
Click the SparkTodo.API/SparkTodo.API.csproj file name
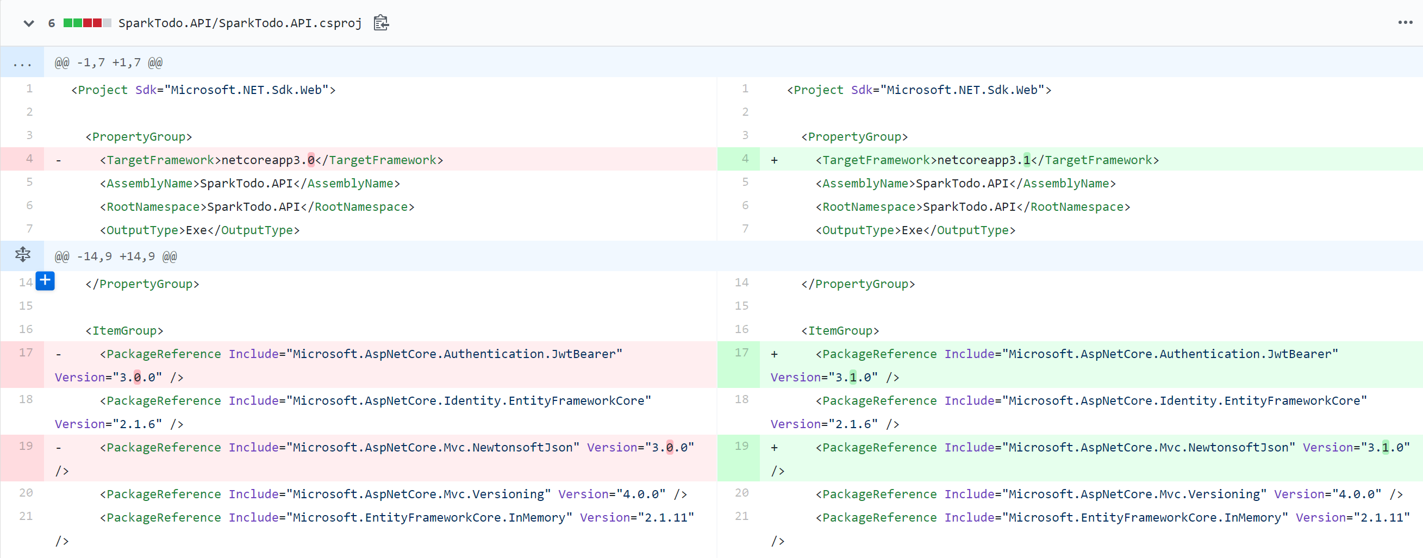click(x=240, y=23)
